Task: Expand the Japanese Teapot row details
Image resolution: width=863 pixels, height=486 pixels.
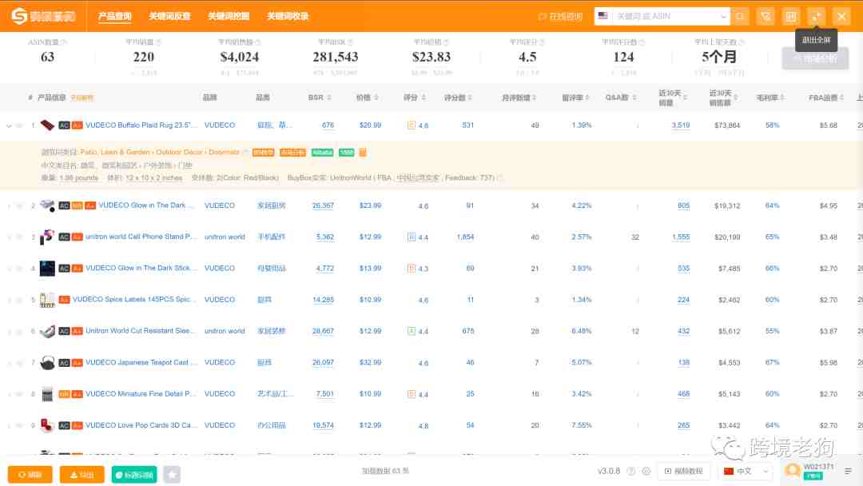Action: coord(9,363)
